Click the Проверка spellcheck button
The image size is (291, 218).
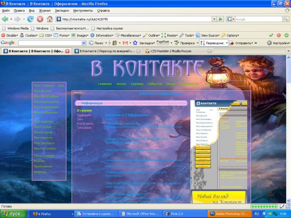(x=185, y=43)
